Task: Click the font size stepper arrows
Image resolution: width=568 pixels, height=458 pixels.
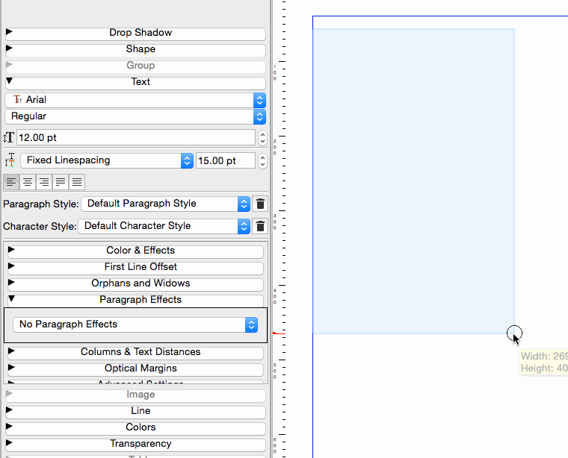Action: coord(262,138)
